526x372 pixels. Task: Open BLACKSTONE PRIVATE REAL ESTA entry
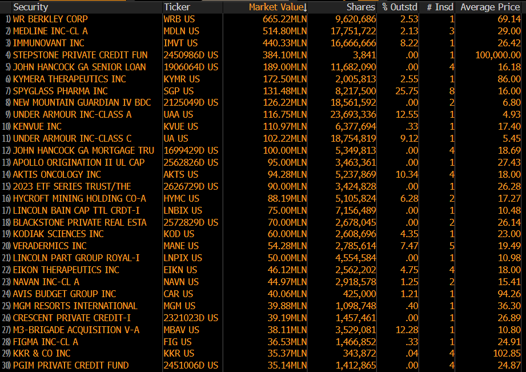click(x=80, y=223)
